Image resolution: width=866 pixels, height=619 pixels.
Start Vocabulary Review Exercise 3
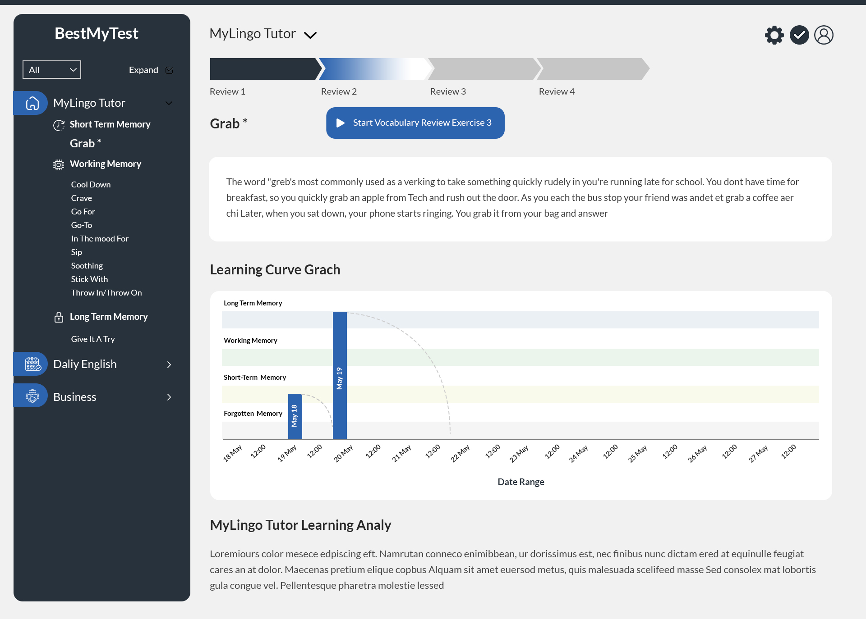415,123
